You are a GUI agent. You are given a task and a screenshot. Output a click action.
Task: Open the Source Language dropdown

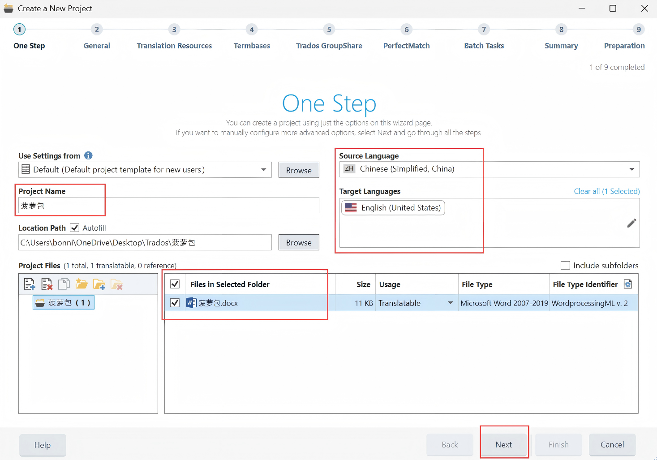pos(631,169)
